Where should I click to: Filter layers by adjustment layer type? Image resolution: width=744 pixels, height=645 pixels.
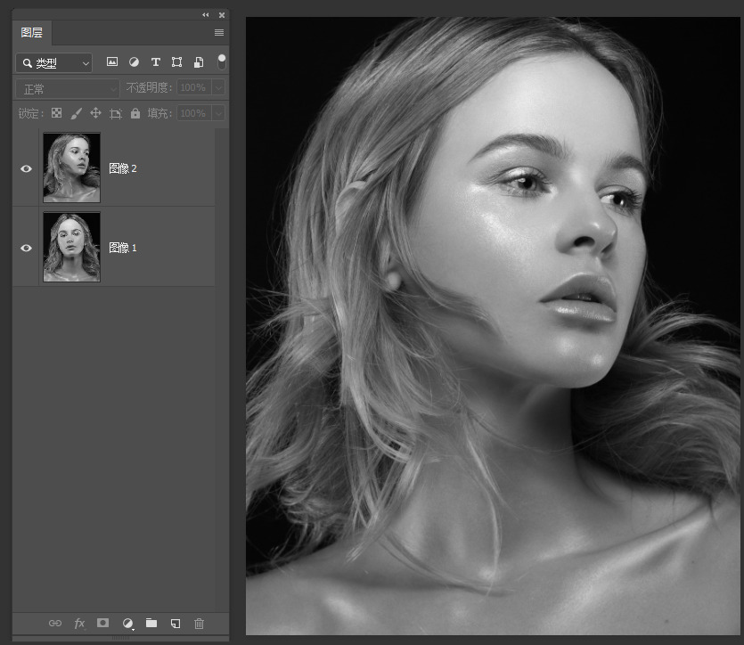(134, 62)
